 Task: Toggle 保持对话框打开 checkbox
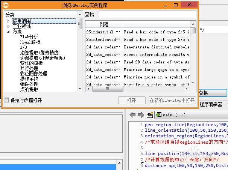pos(6,100)
